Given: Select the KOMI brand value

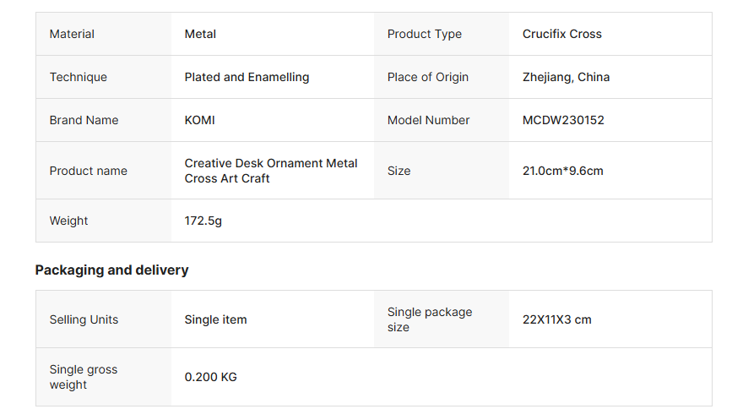Looking at the screenshot, I should point(199,120).
